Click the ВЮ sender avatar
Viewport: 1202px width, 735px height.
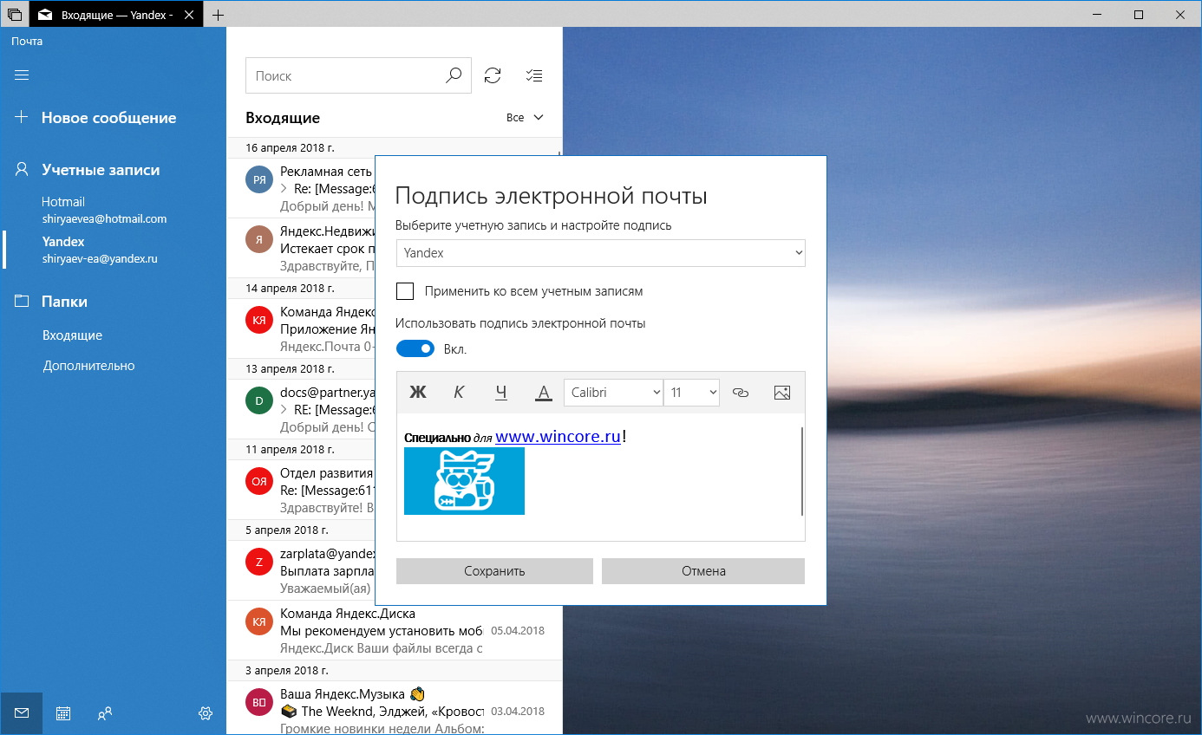259,702
